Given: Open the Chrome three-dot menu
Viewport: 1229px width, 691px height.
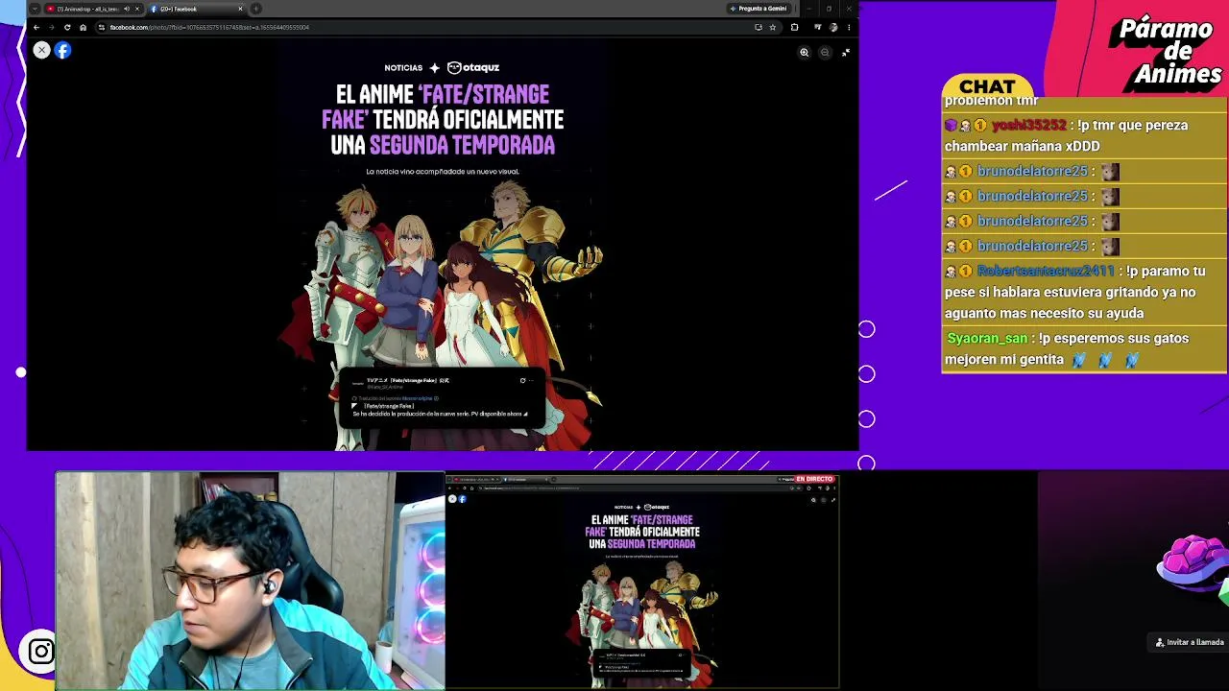Looking at the screenshot, I should pos(849,27).
